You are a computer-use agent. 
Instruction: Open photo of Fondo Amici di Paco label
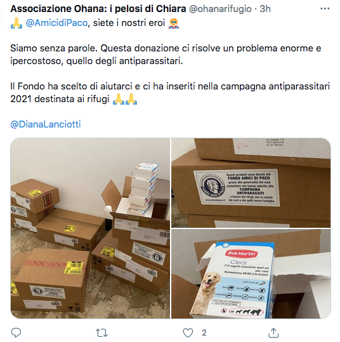(x=251, y=183)
